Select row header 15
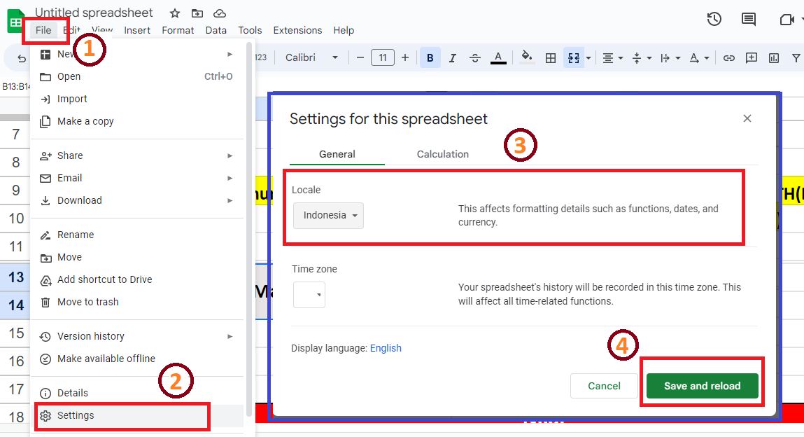 (x=16, y=333)
